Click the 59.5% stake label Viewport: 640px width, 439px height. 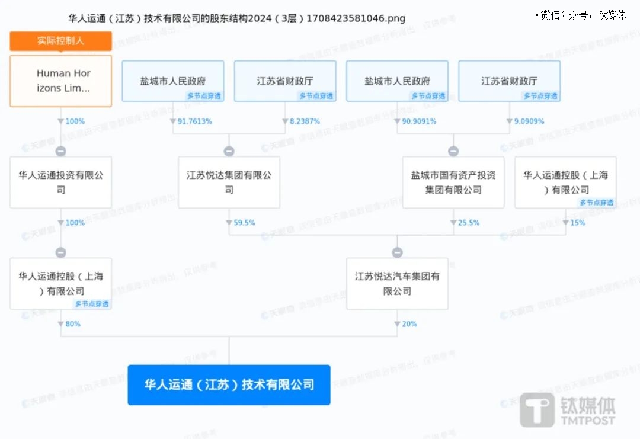point(245,223)
